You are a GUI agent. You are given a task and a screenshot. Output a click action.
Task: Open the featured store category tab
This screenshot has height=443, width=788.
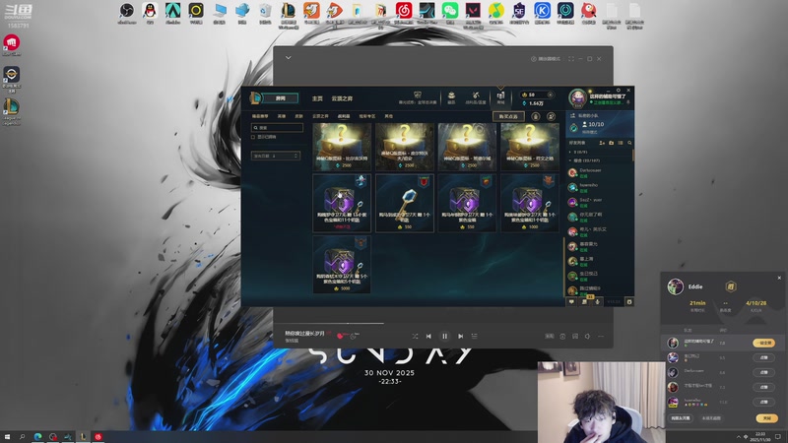pos(260,116)
